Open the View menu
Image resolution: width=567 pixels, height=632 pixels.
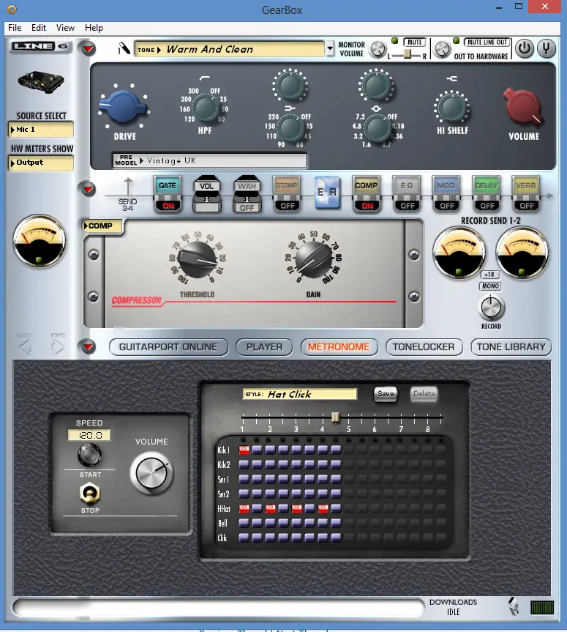point(65,28)
